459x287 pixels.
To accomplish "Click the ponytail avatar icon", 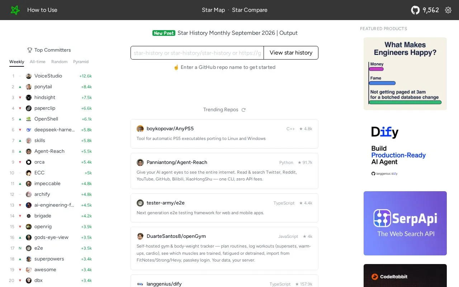I will (x=29, y=87).
